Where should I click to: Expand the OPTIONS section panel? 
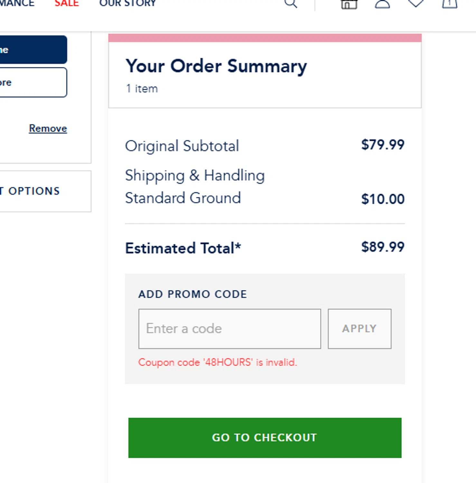[45, 191]
